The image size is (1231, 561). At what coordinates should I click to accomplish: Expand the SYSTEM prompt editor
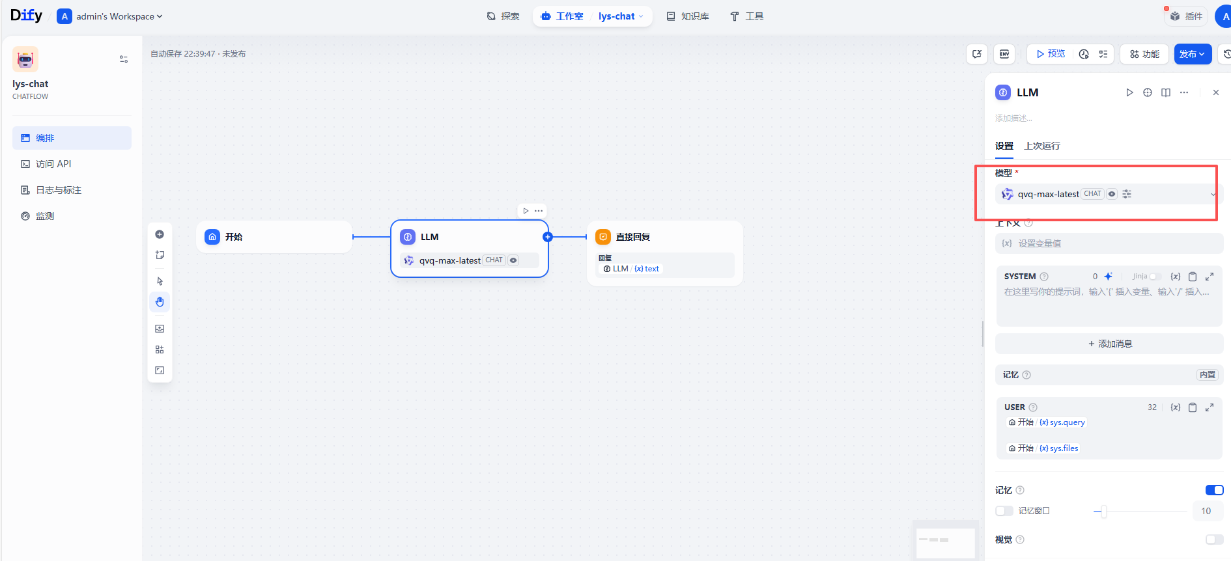click(x=1210, y=277)
